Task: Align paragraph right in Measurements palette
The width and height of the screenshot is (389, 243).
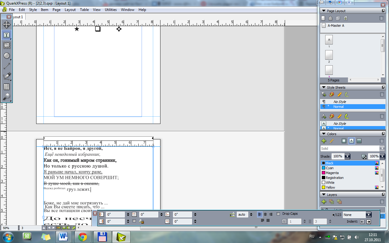Action: coord(271,214)
